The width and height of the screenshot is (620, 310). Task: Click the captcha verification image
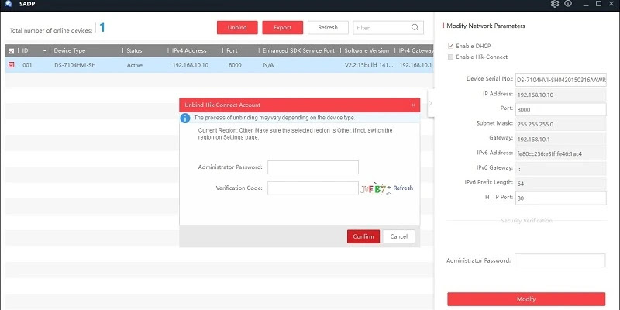375,188
